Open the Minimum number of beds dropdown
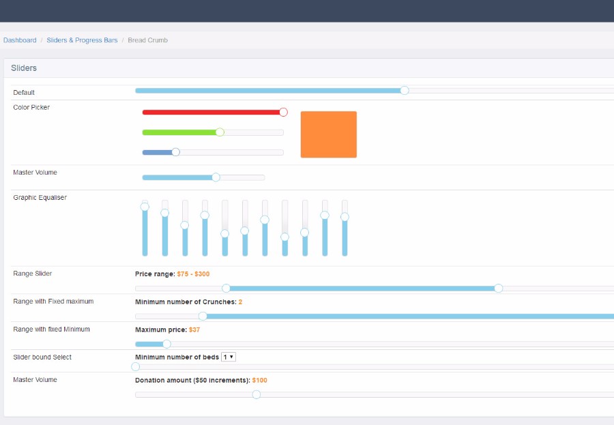 (229, 357)
